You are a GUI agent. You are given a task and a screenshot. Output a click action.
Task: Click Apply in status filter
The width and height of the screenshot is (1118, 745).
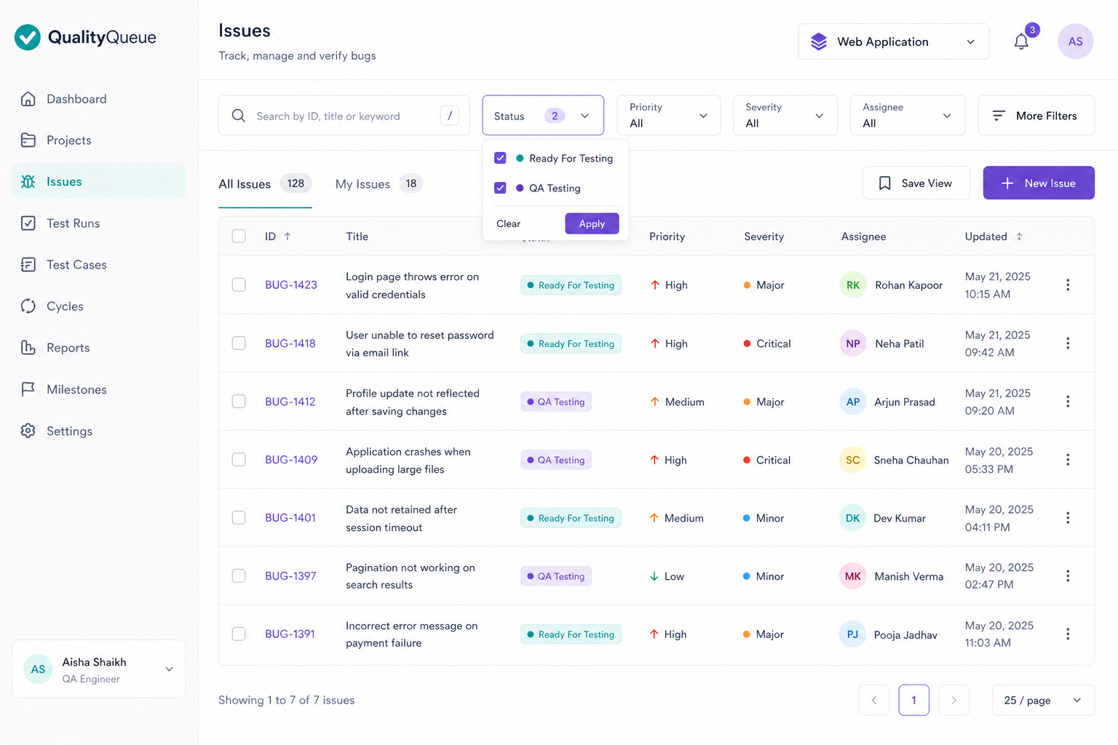pos(592,223)
